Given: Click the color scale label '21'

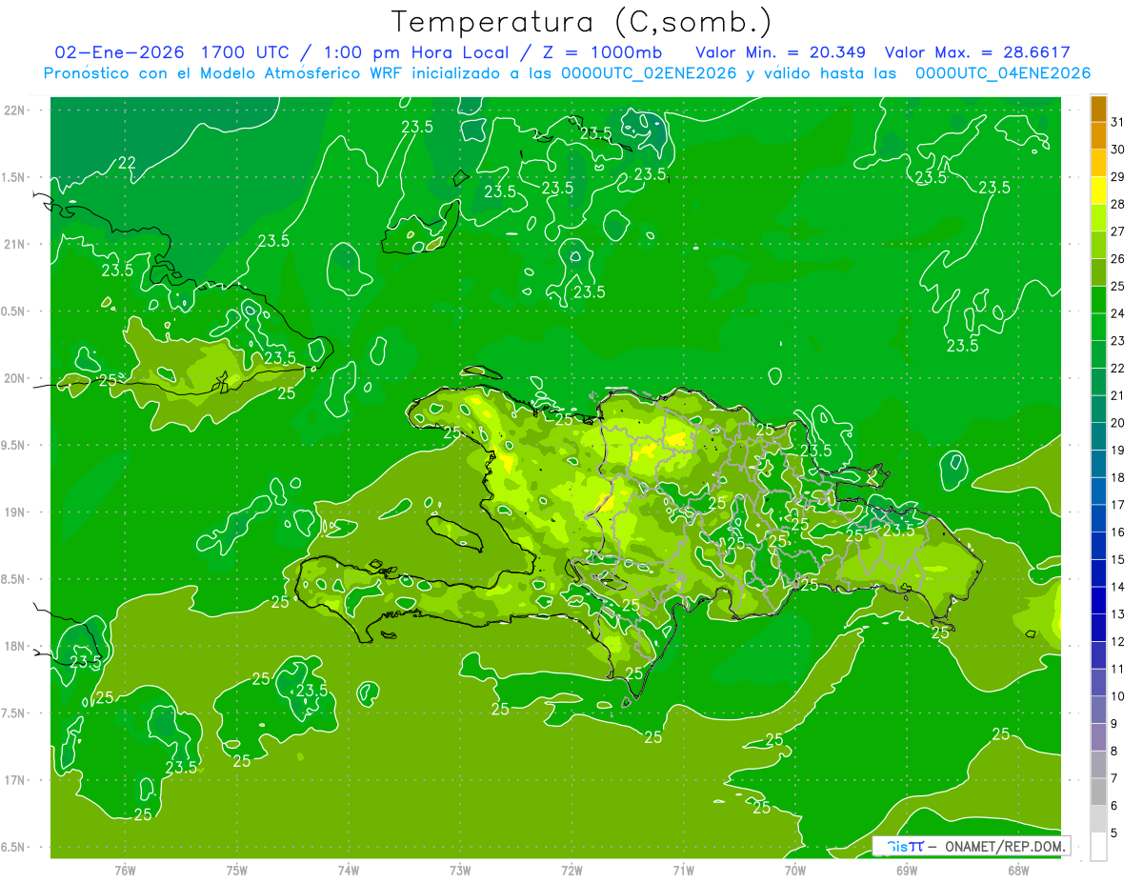Looking at the screenshot, I should [x=1118, y=395].
